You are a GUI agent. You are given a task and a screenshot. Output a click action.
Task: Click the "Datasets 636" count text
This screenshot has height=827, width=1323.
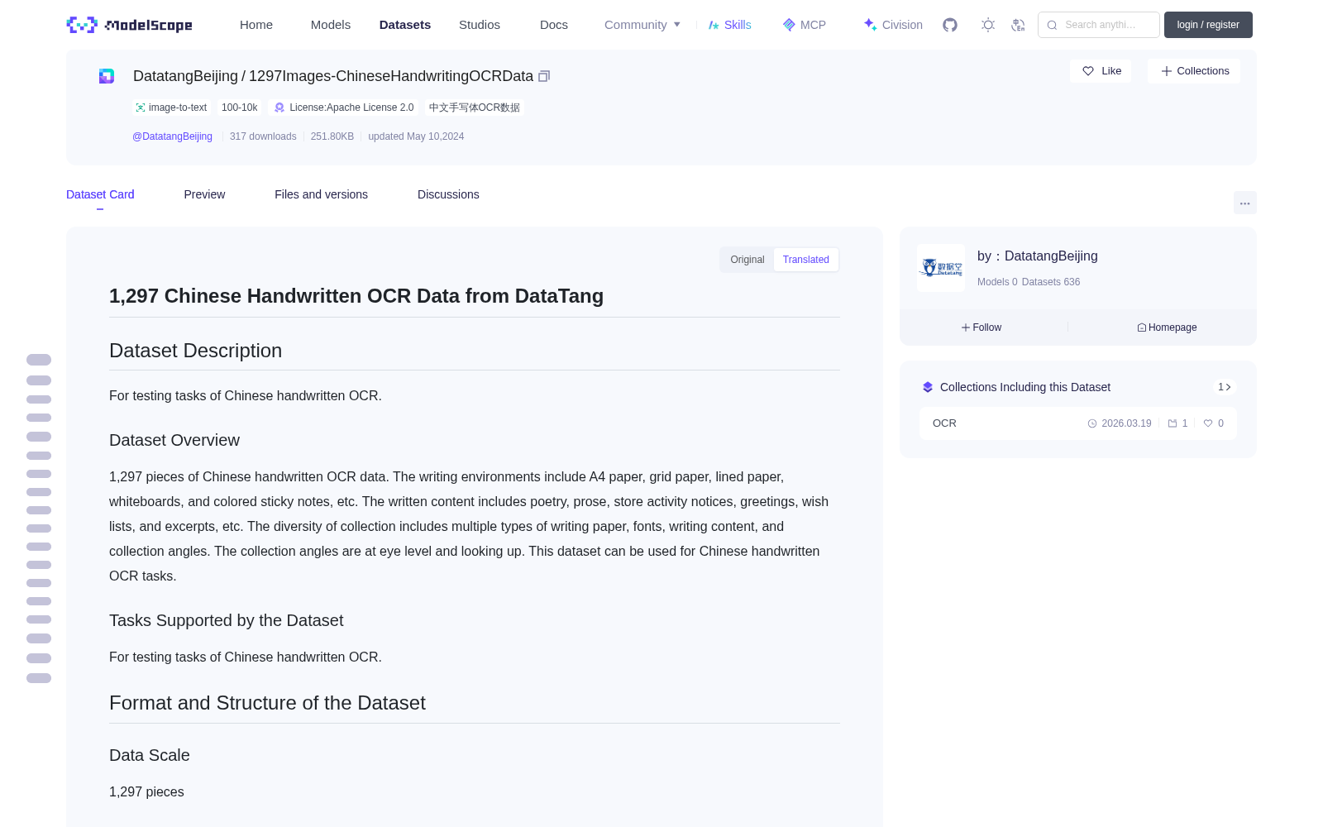pos(1051,282)
